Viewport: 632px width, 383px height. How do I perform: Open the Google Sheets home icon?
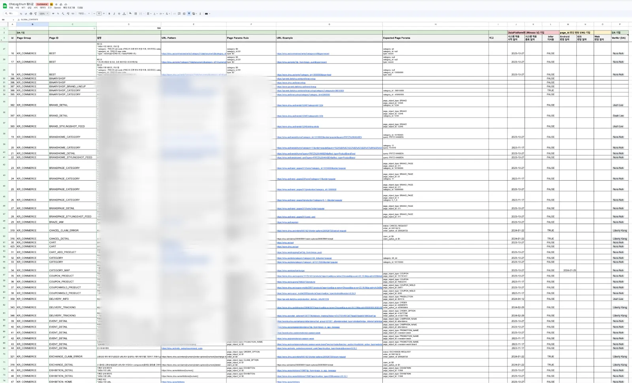tap(5, 6)
